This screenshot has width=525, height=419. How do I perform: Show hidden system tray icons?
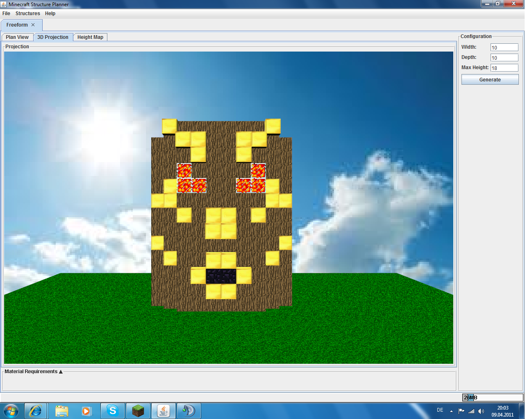[x=451, y=411]
